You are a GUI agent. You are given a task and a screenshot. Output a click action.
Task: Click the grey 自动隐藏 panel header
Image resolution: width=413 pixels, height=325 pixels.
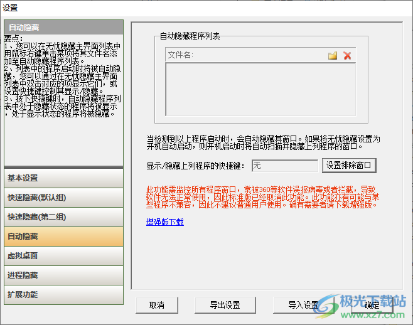(x=63, y=28)
